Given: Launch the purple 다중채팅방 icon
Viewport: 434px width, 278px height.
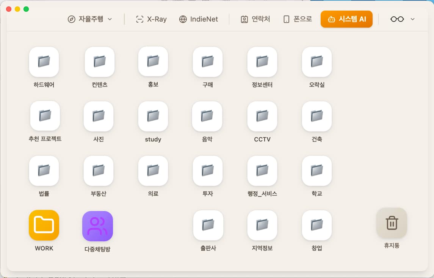Looking at the screenshot, I should [97, 226].
